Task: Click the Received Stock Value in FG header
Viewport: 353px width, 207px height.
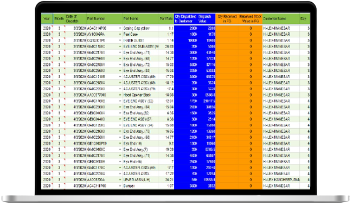Action: tap(251, 18)
